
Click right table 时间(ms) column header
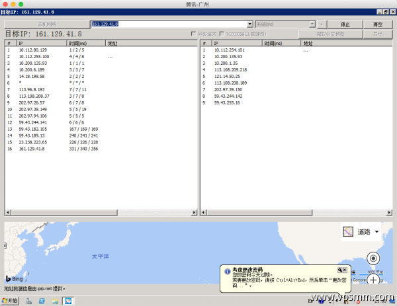point(281,43)
